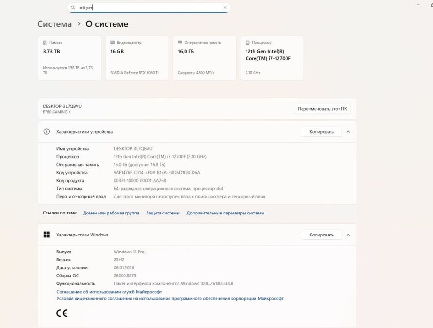Click the info icon beside Характеристики устройства
The width and height of the screenshot is (433, 328).
point(46,131)
